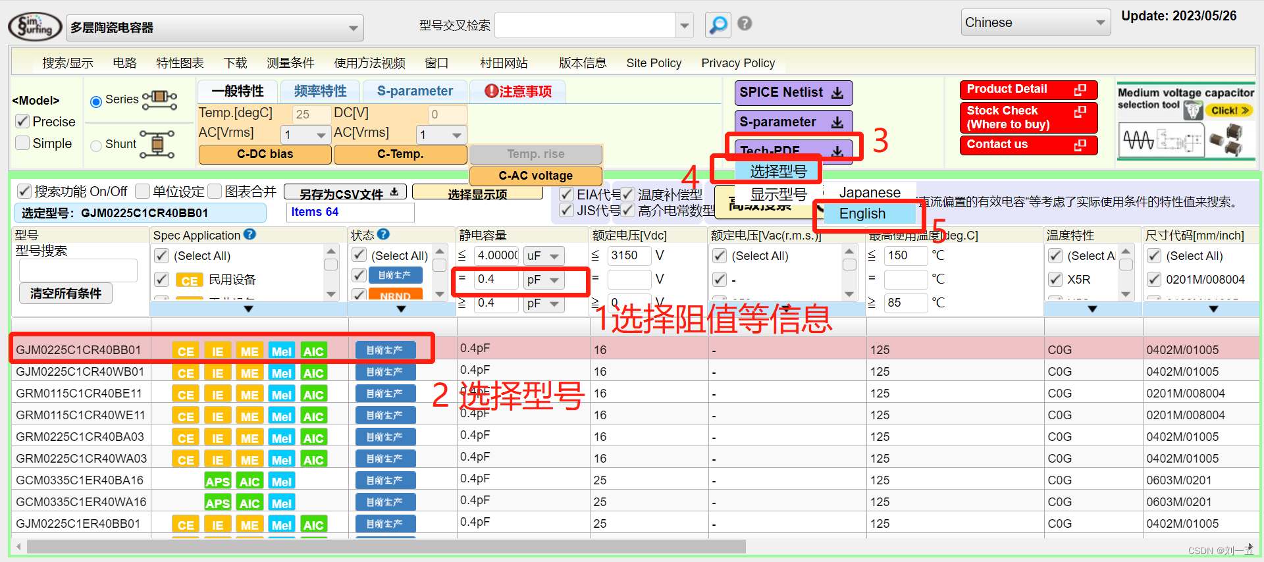1264x562 pixels.
Task: Click CE badge in GJM0225C1CR40BB01 row
Action: click(x=186, y=351)
